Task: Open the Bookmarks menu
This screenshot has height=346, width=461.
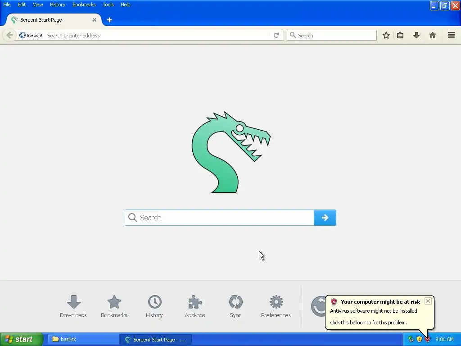Action: click(x=84, y=5)
